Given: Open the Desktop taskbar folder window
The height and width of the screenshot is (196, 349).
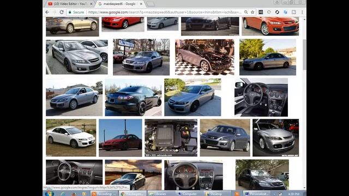Looking at the screenshot, I should point(218,194).
